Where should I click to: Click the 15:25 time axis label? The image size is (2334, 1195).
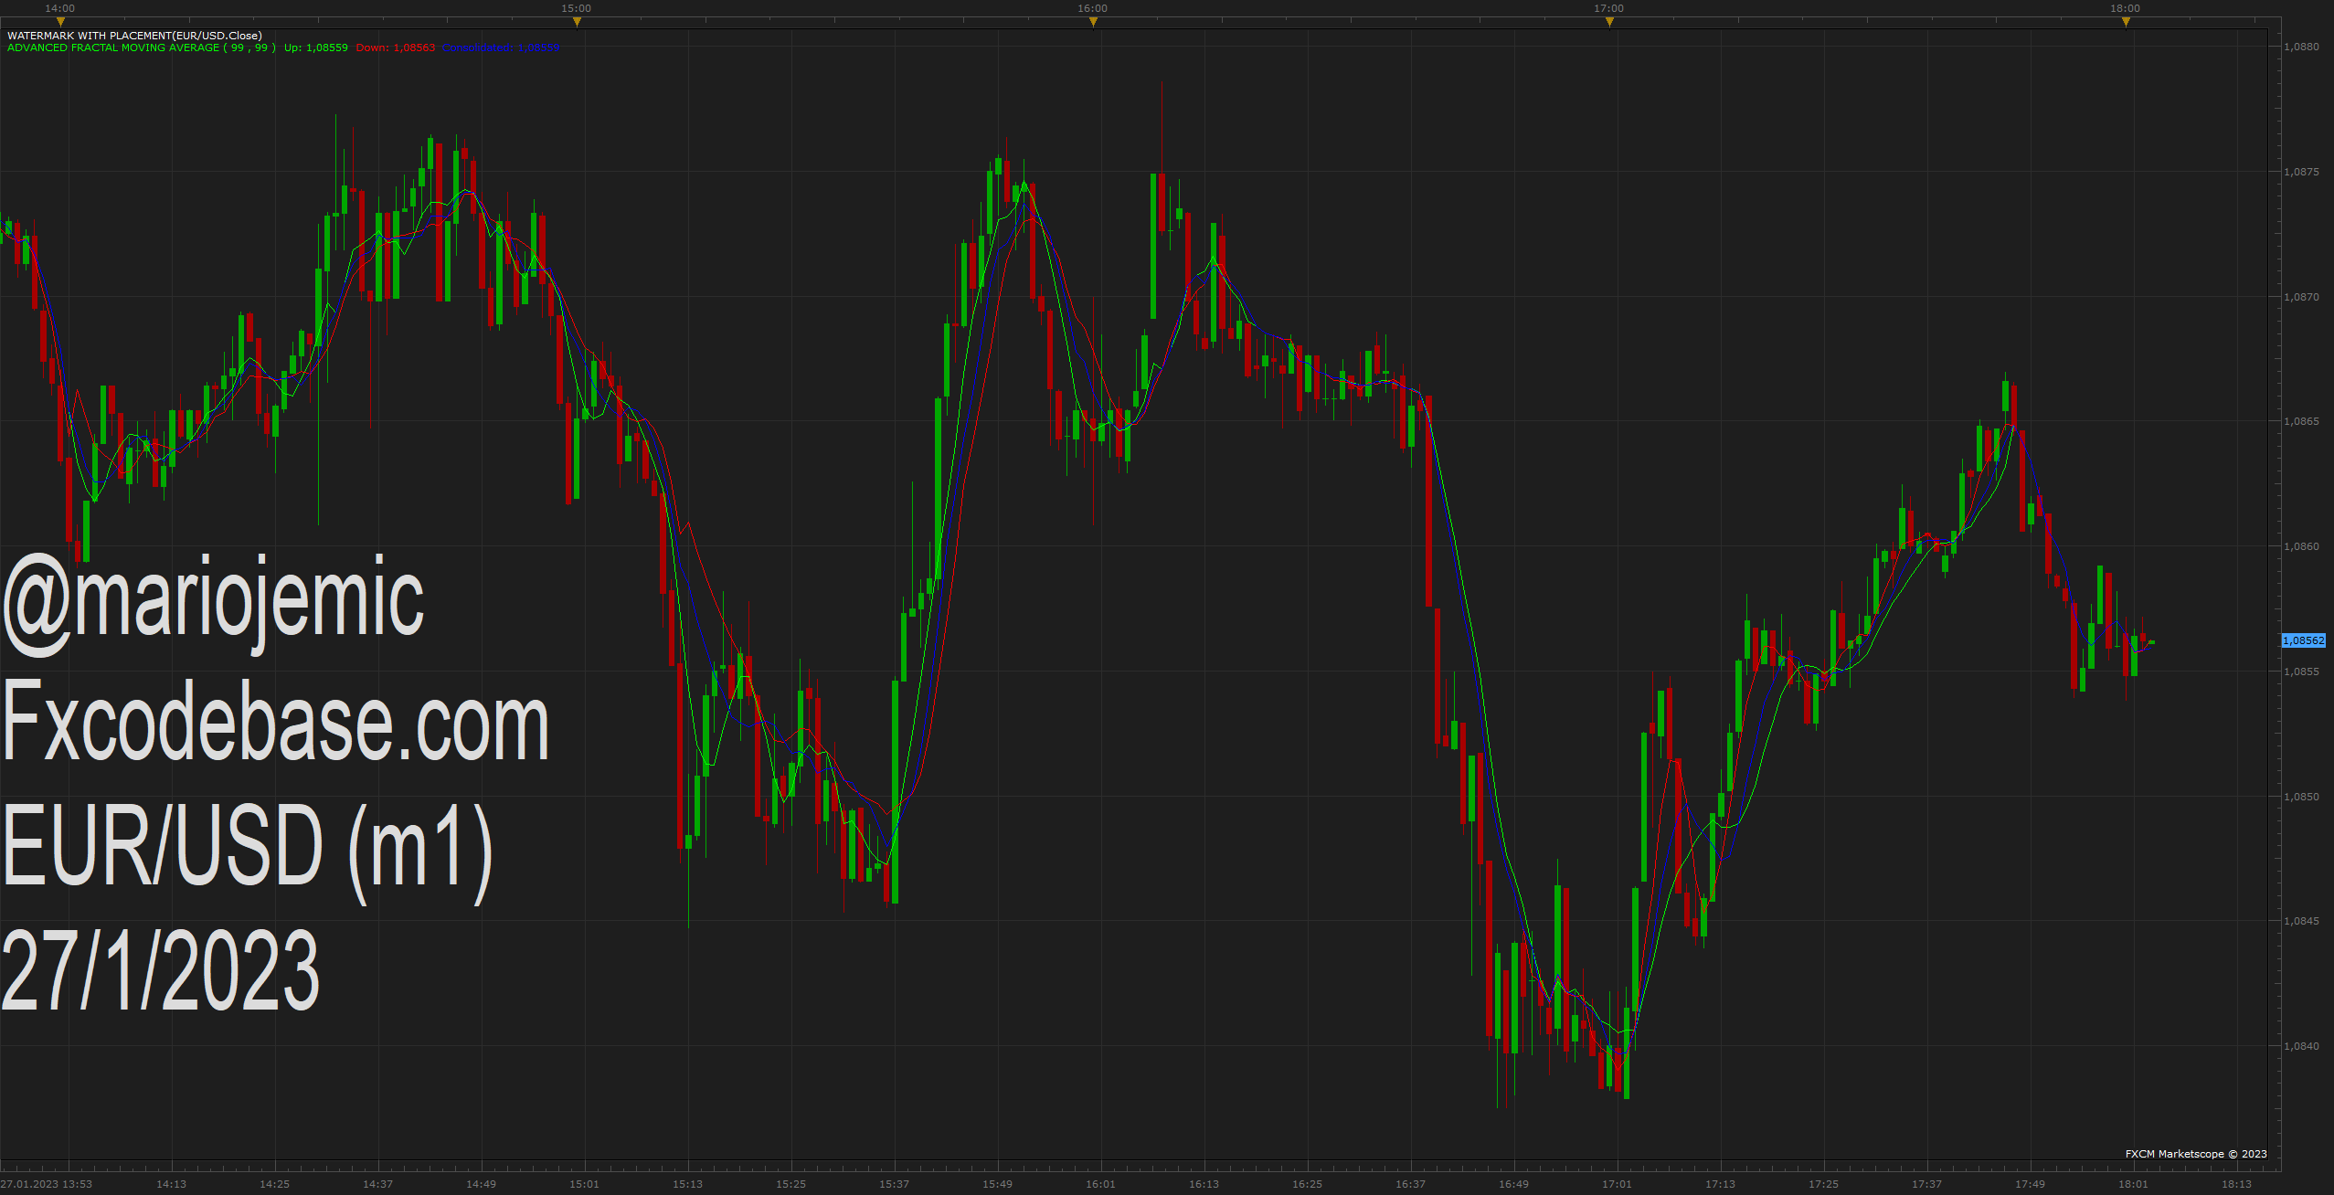[790, 1184]
